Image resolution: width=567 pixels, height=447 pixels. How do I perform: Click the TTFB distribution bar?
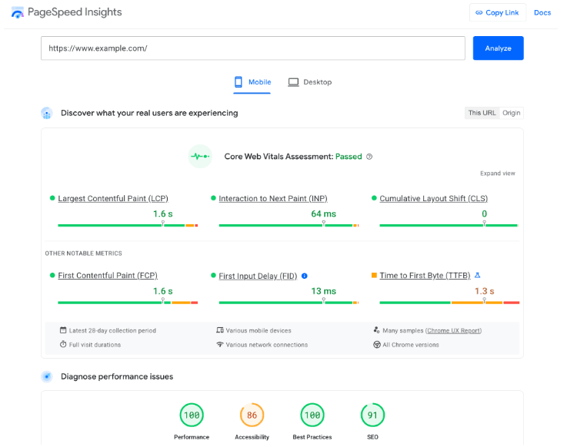pos(449,303)
